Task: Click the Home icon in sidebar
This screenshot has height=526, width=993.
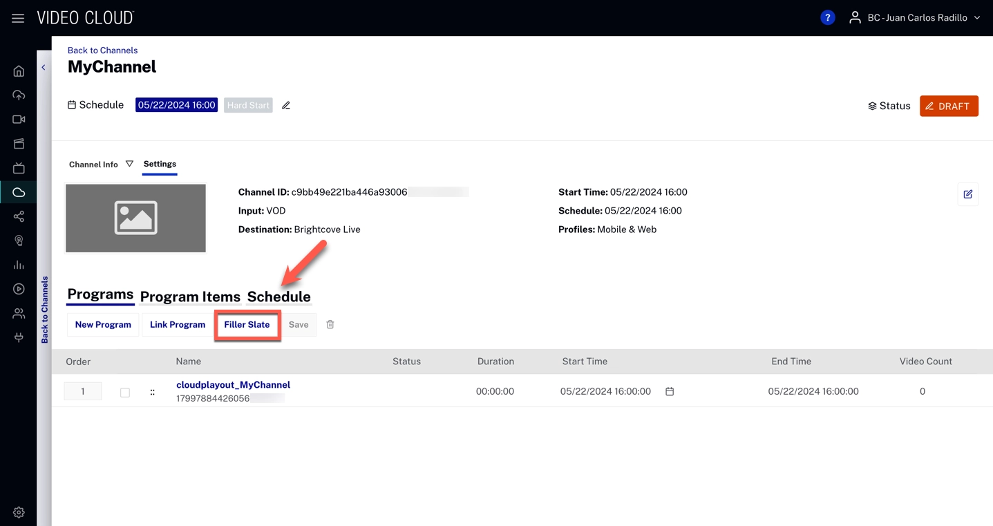Action: pos(19,71)
